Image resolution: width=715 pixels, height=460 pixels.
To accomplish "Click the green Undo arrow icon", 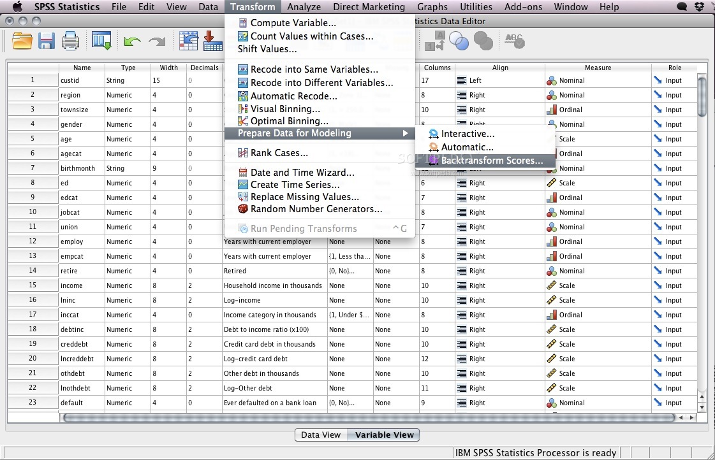I will click(x=132, y=41).
